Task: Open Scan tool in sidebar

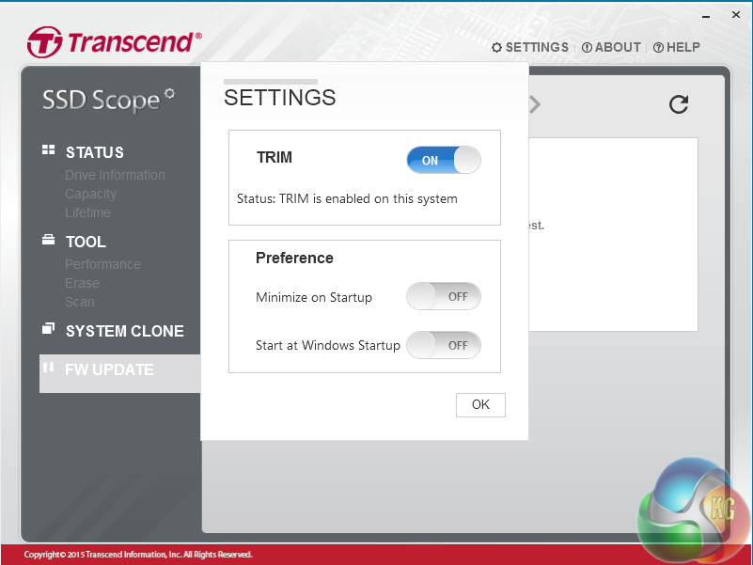Action: click(x=80, y=302)
